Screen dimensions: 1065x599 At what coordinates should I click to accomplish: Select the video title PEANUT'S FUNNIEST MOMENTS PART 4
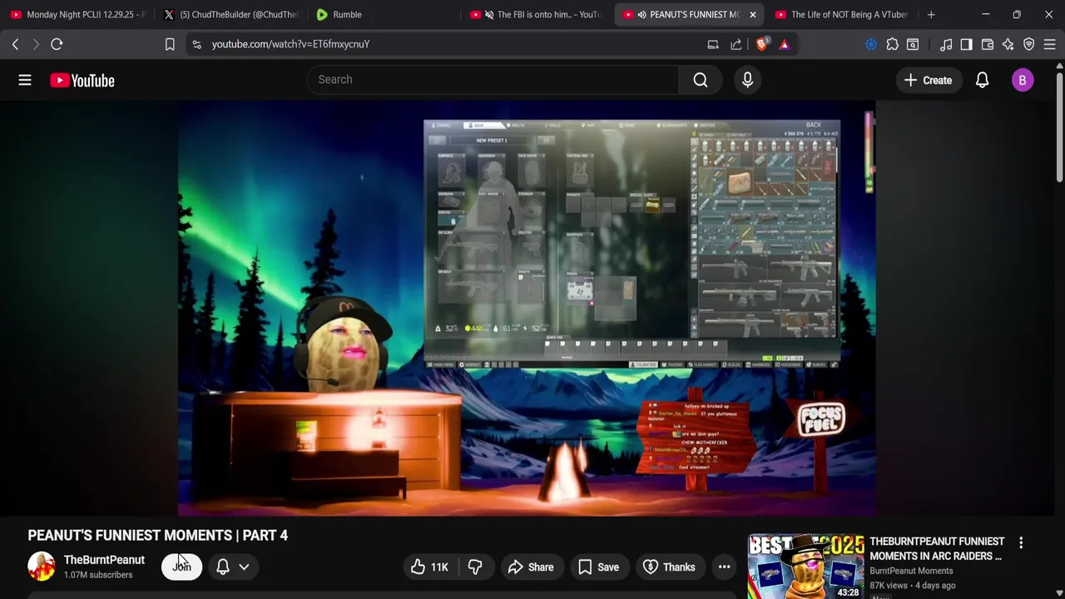click(x=157, y=535)
